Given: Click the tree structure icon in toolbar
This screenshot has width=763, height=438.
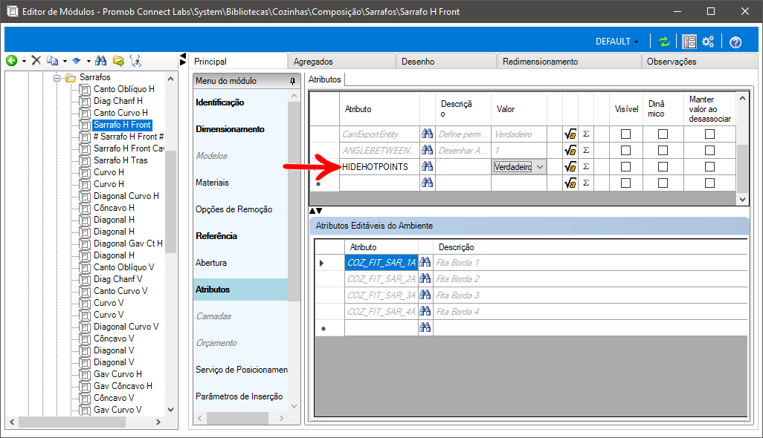Looking at the screenshot, I should tap(135, 61).
